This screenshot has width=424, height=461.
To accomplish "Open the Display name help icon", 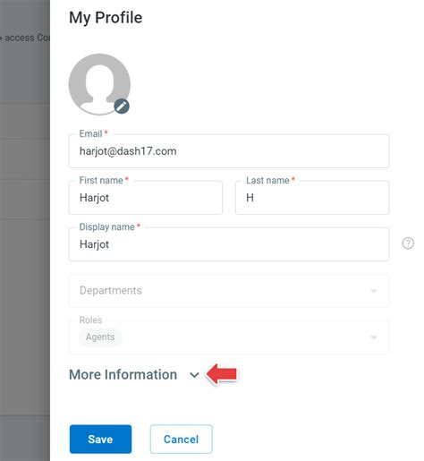I will pos(408,243).
